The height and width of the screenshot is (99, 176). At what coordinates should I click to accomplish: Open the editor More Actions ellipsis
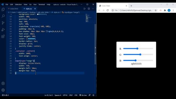(x=93, y=9)
